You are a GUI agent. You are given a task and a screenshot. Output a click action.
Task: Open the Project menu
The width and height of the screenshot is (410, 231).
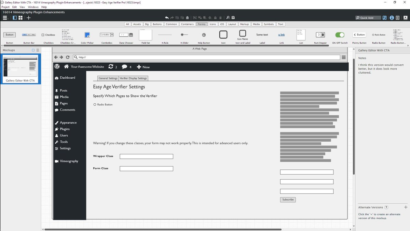[5, 7]
